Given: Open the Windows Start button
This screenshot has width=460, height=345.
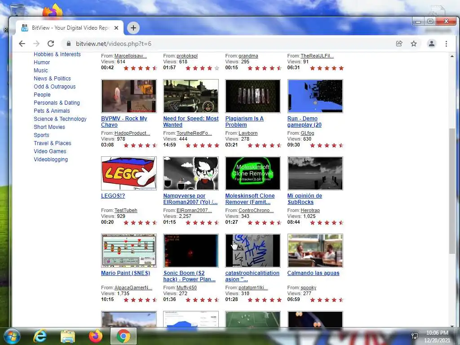Looking at the screenshot, I should tap(12, 336).
